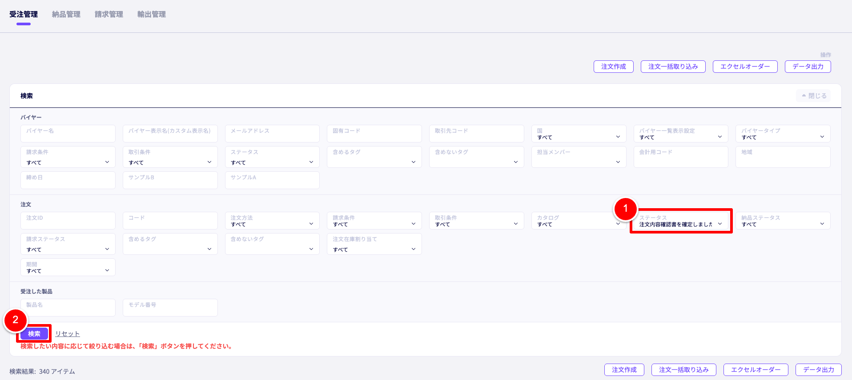This screenshot has width=852, height=380.
Task: Switch to the 納品管理 tab
Action: (x=66, y=14)
